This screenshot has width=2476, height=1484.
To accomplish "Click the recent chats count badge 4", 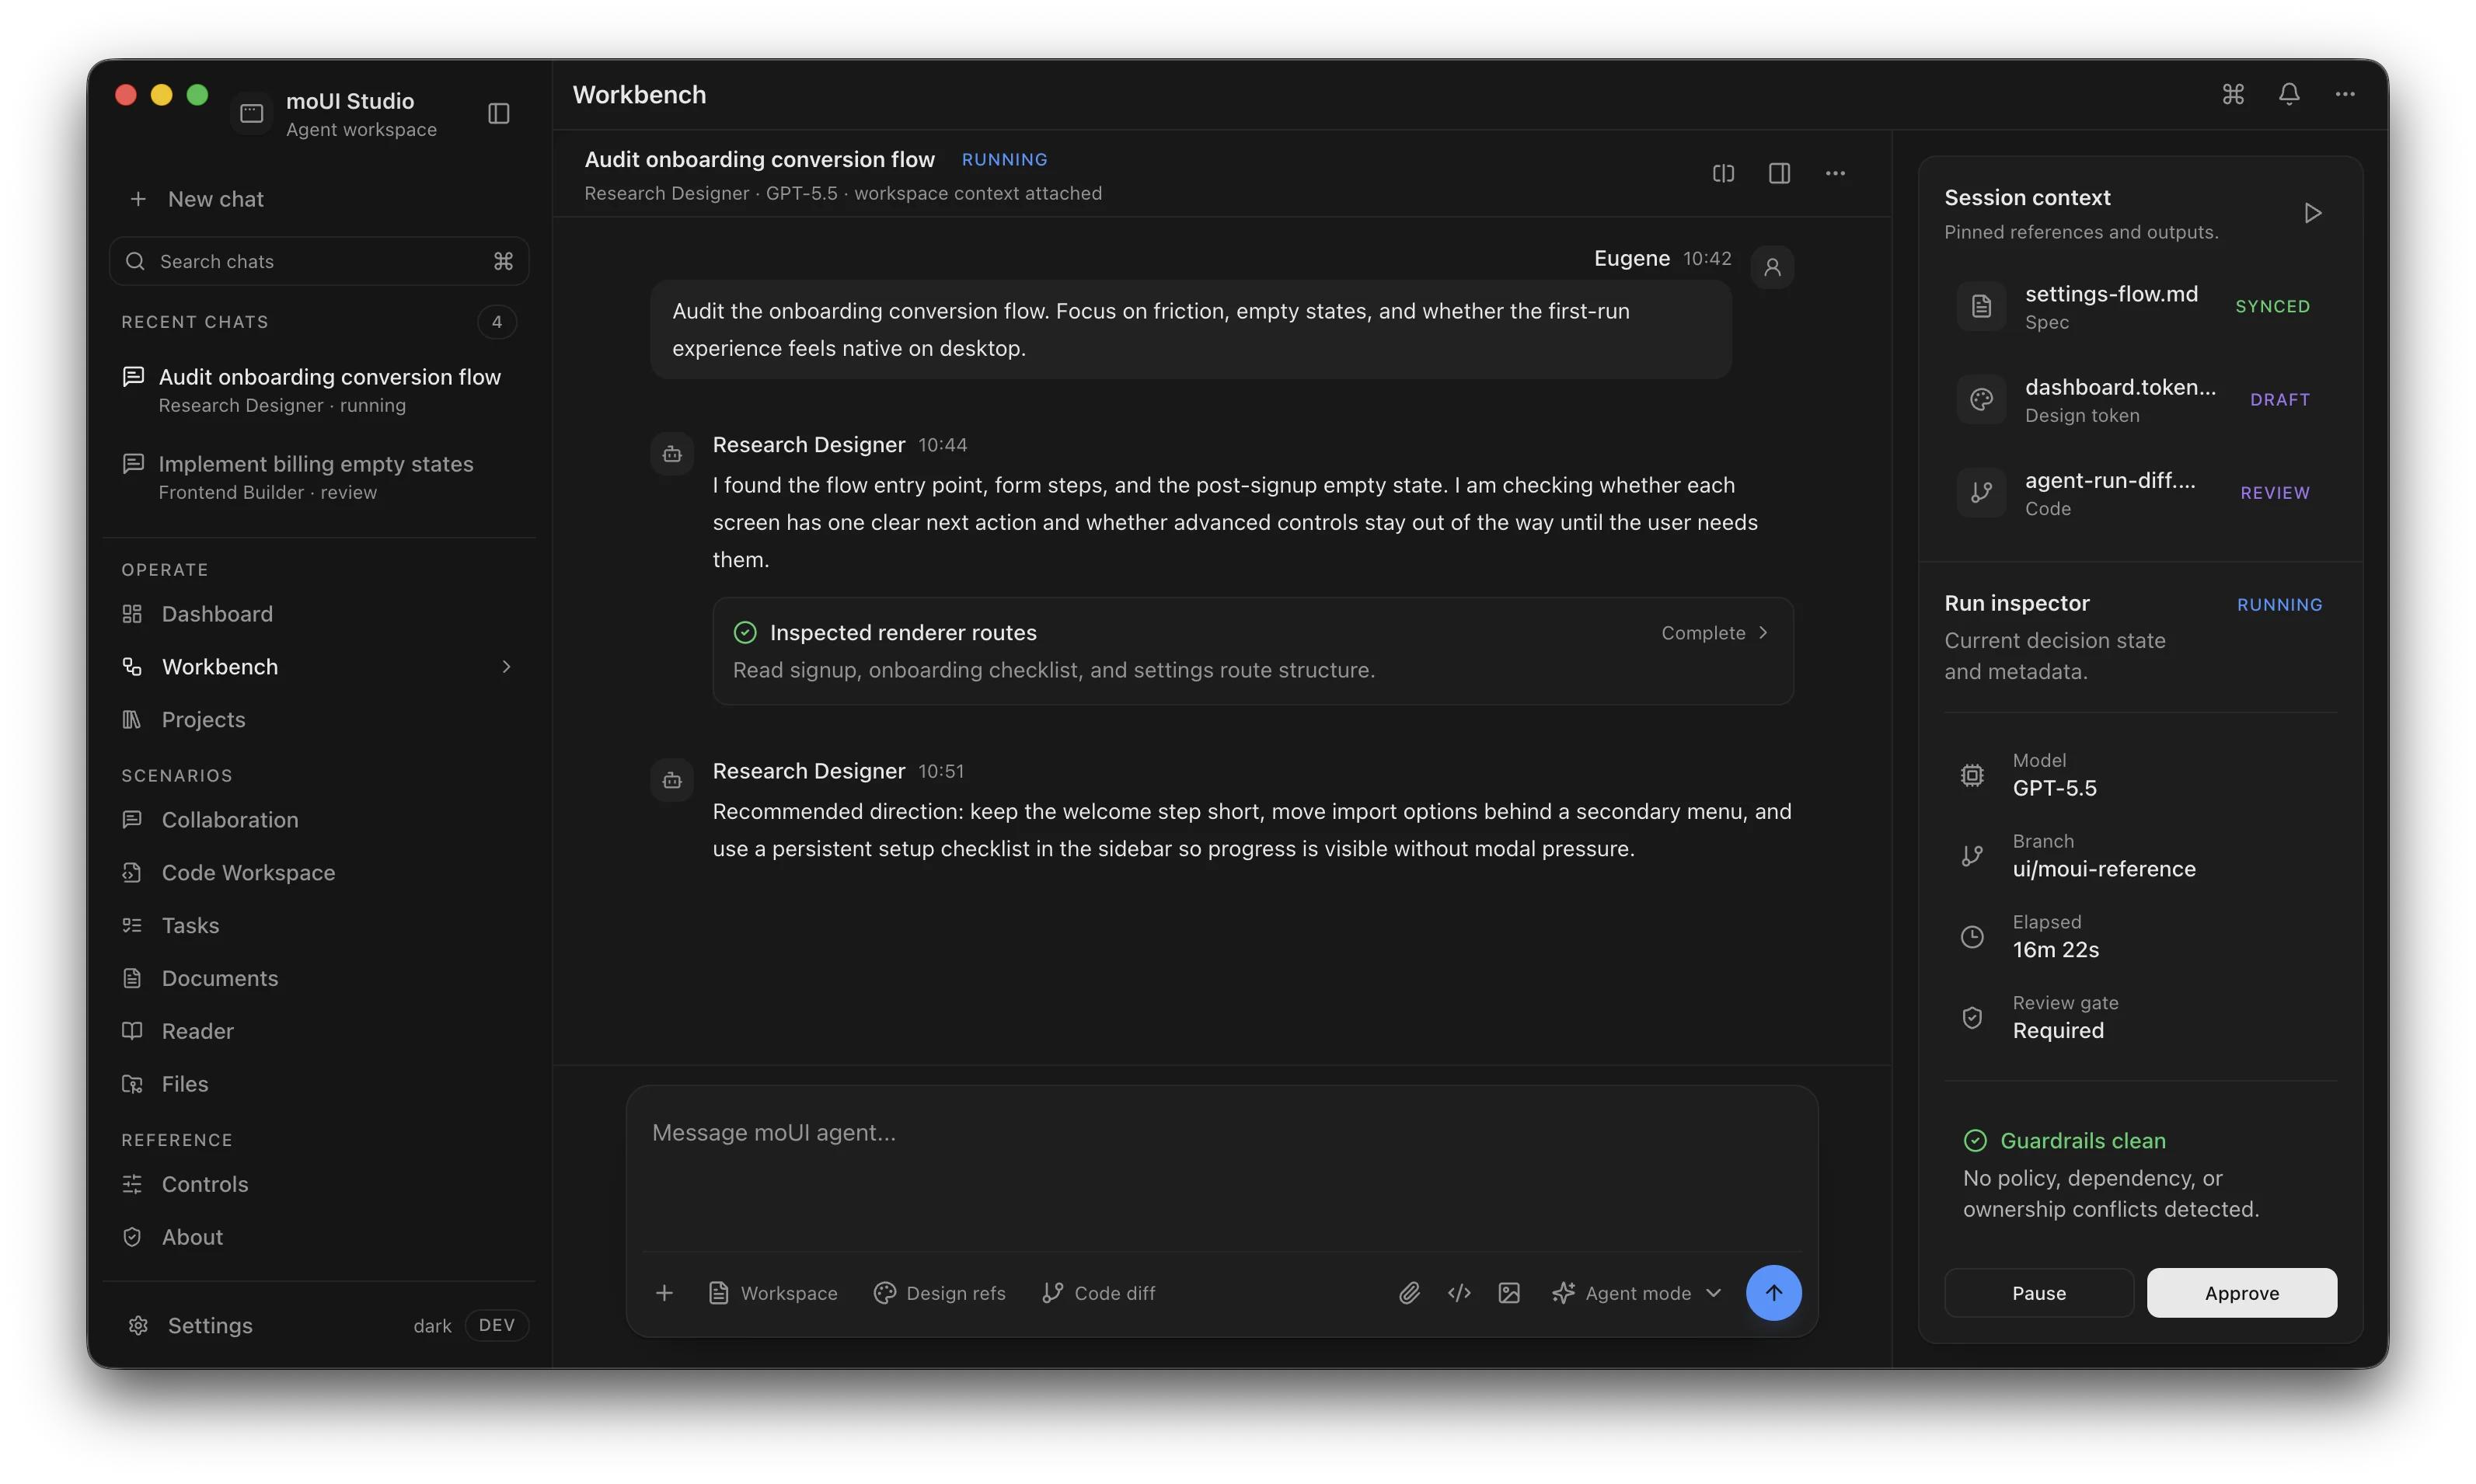I will (497, 322).
